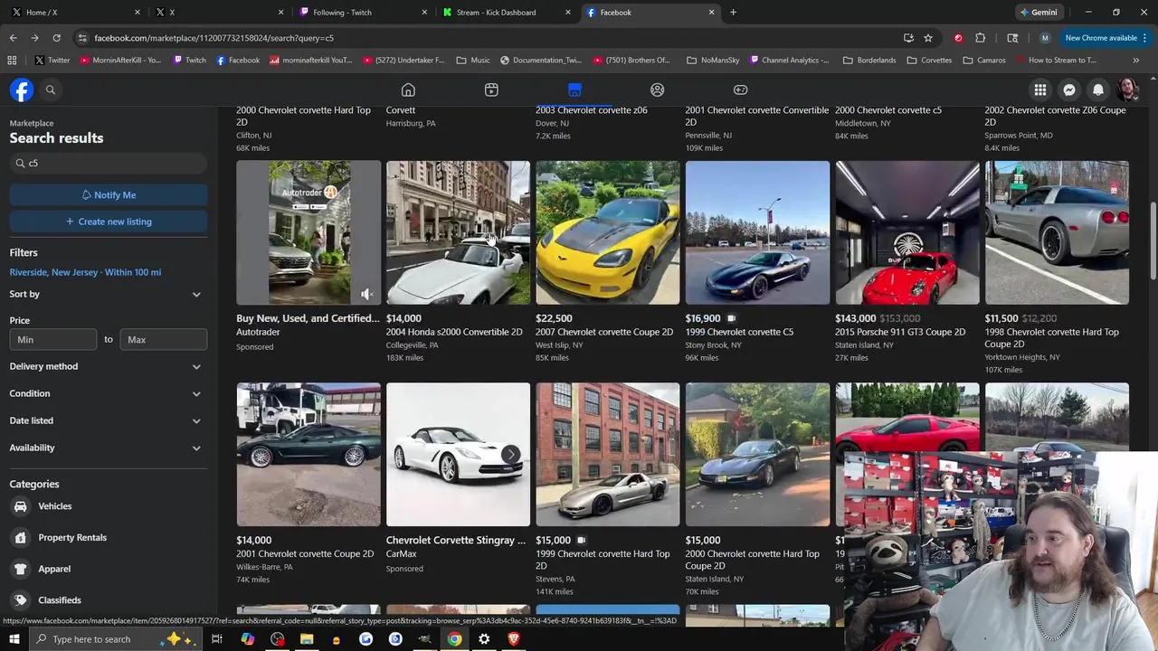Click Classifieds category icon
1158x651 pixels.
click(x=20, y=599)
